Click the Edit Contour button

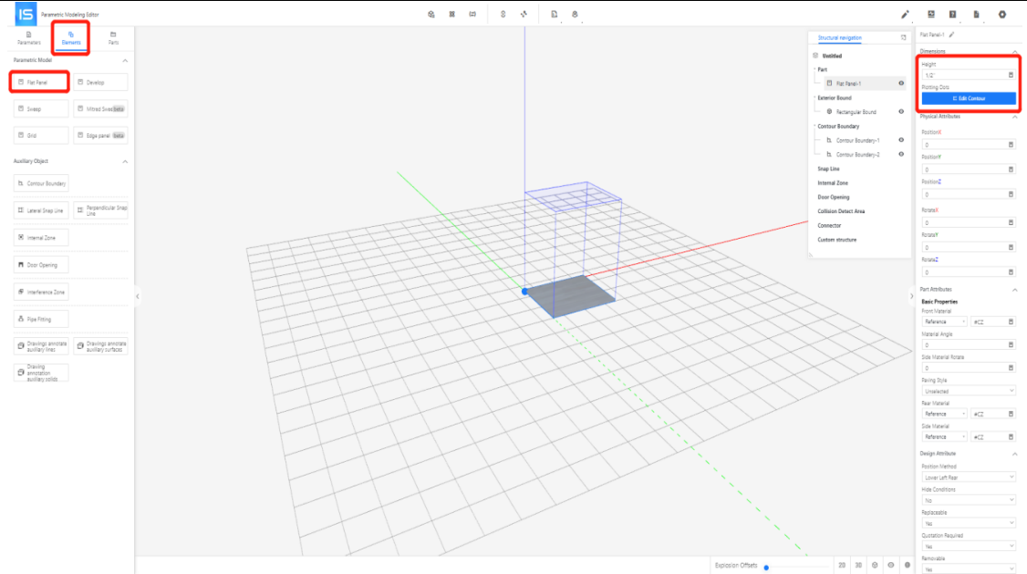tap(968, 98)
